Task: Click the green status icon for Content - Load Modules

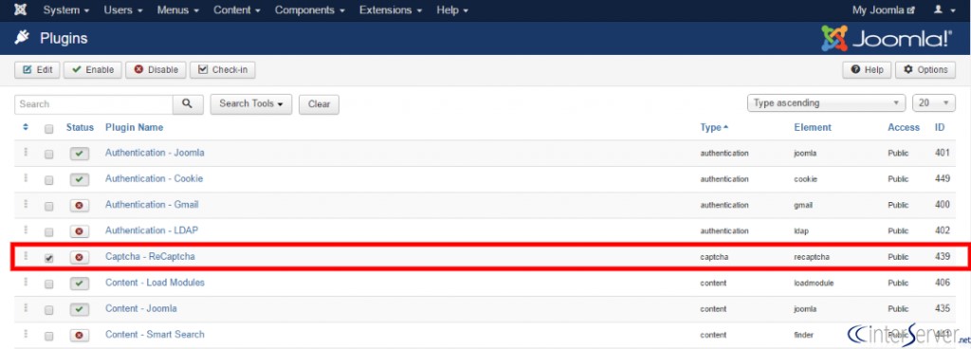Action: click(x=79, y=283)
